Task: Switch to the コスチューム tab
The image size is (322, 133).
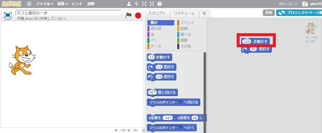Action: pyautogui.click(x=184, y=14)
